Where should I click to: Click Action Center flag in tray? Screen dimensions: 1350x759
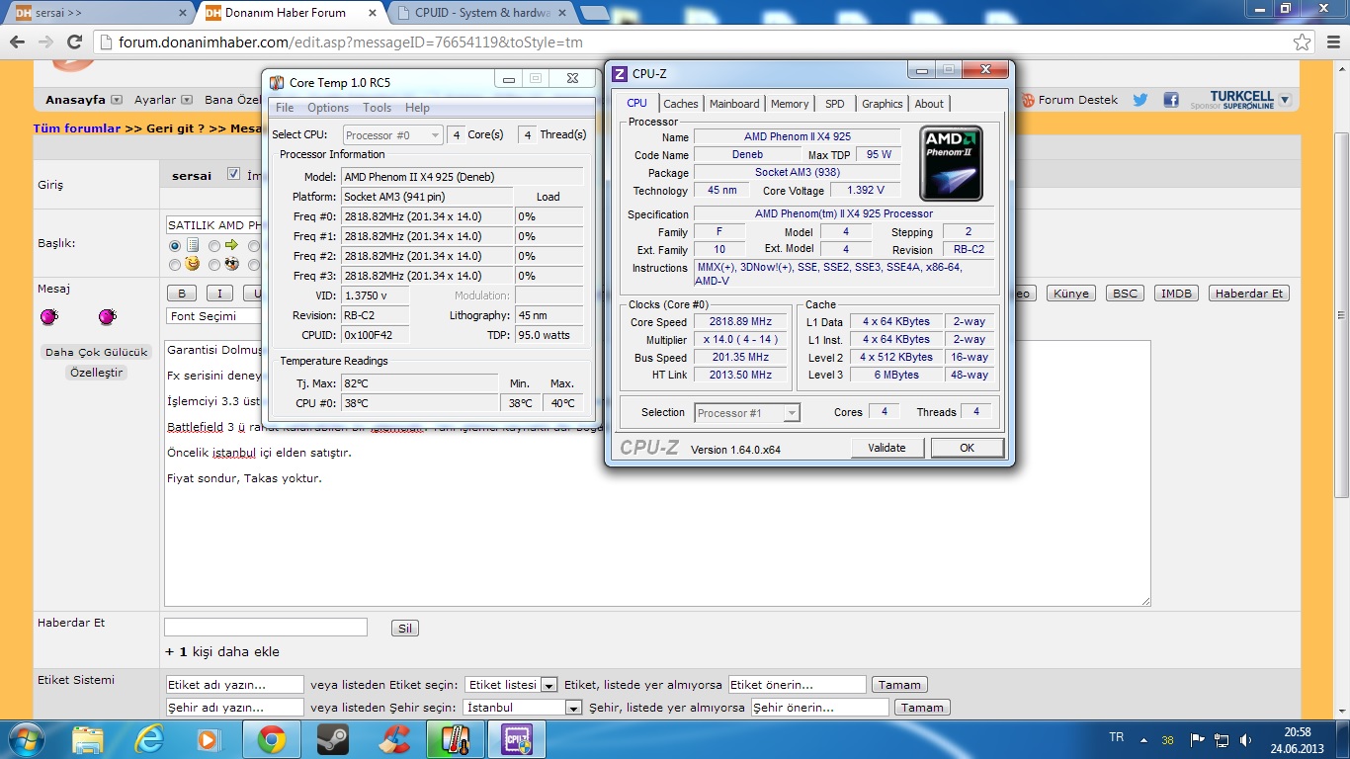[1197, 739]
